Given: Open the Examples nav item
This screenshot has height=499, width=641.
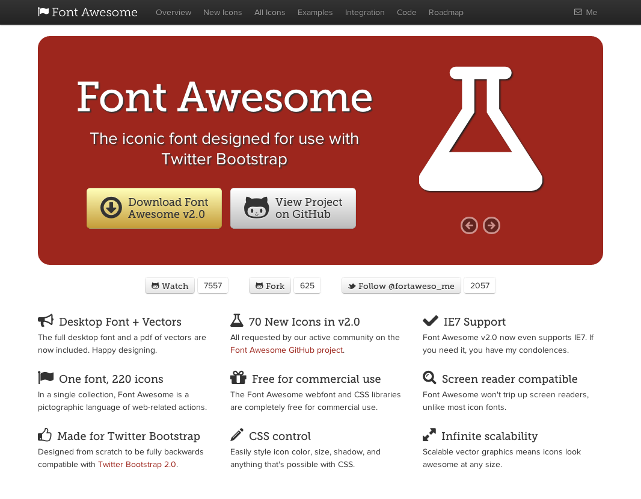Looking at the screenshot, I should point(314,12).
